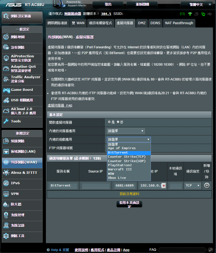
Task: Click the apply settings button
Action: click(x=129, y=204)
